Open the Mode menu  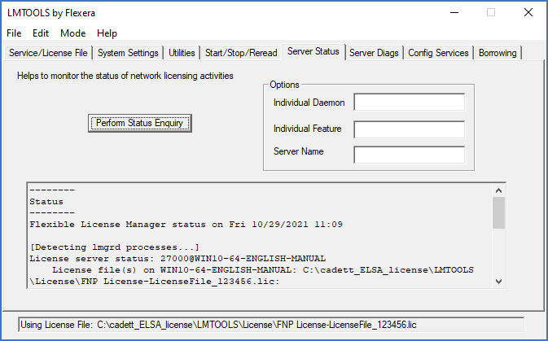(72, 33)
